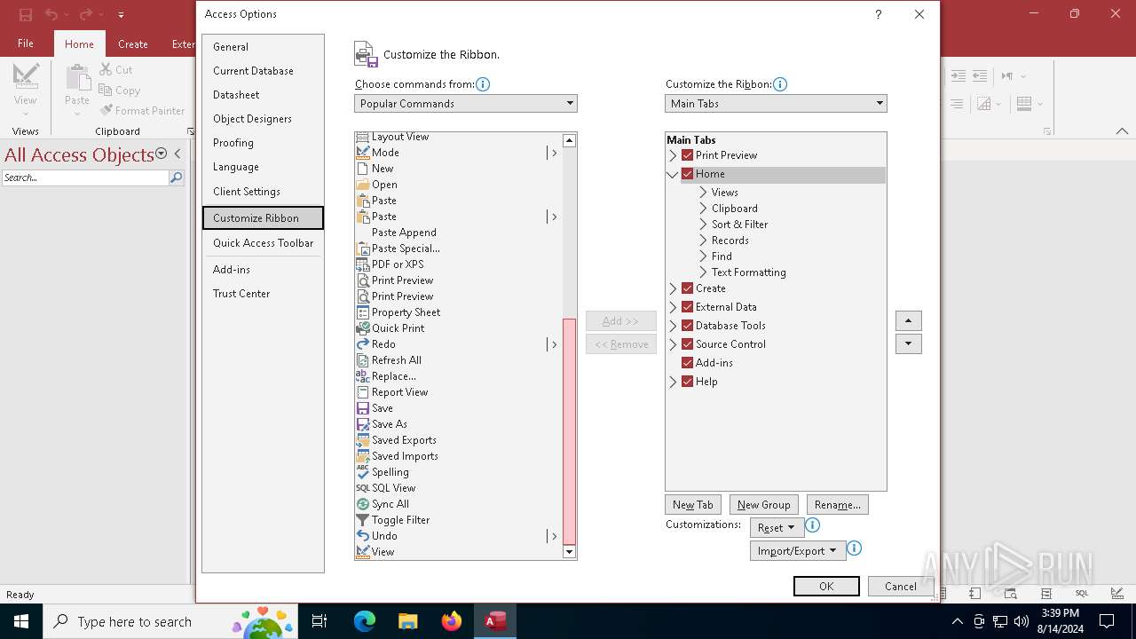Select PDF or XPS command icon
Screen dimensions: 1136x639
click(x=362, y=264)
